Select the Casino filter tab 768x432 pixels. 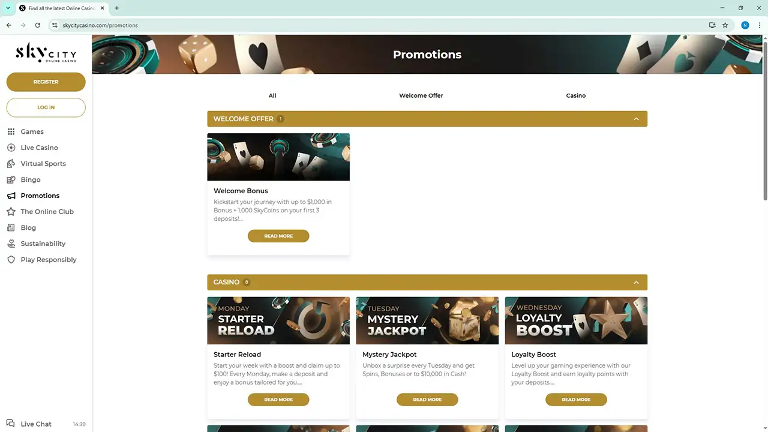pos(575,95)
